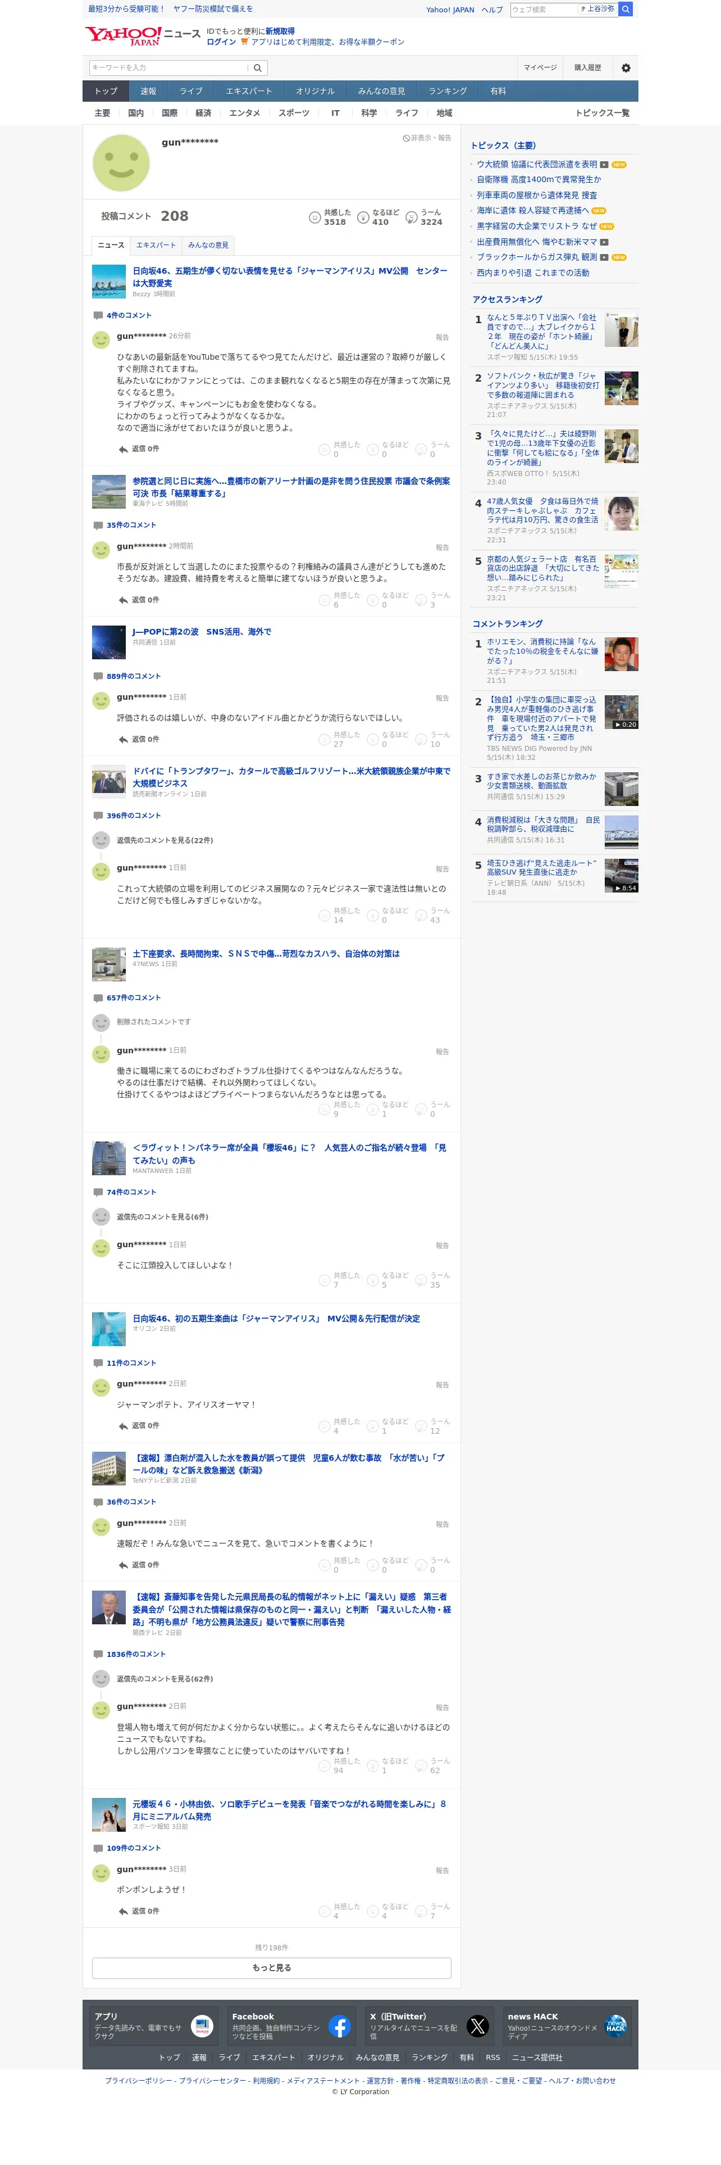Open the Facebook icon in the footer
The image size is (721, 2165).
339,2026
